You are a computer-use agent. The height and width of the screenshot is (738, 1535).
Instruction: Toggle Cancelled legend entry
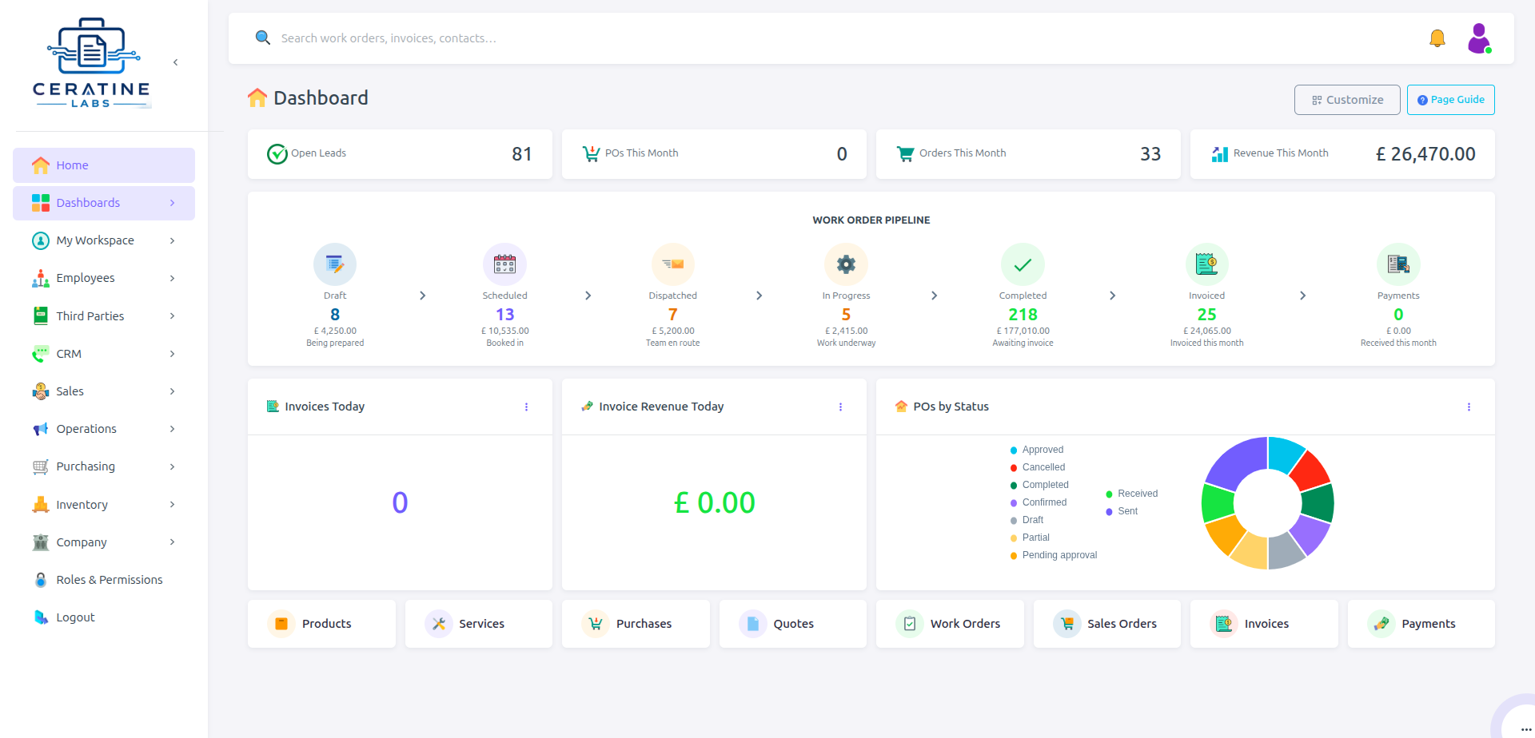click(x=1038, y=468)
